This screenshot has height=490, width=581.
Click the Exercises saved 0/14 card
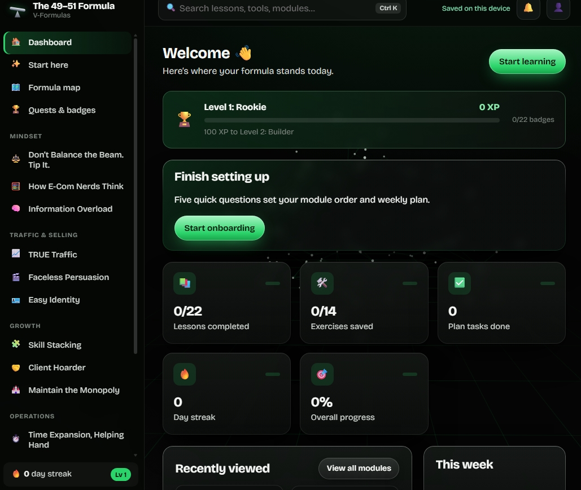364,303
